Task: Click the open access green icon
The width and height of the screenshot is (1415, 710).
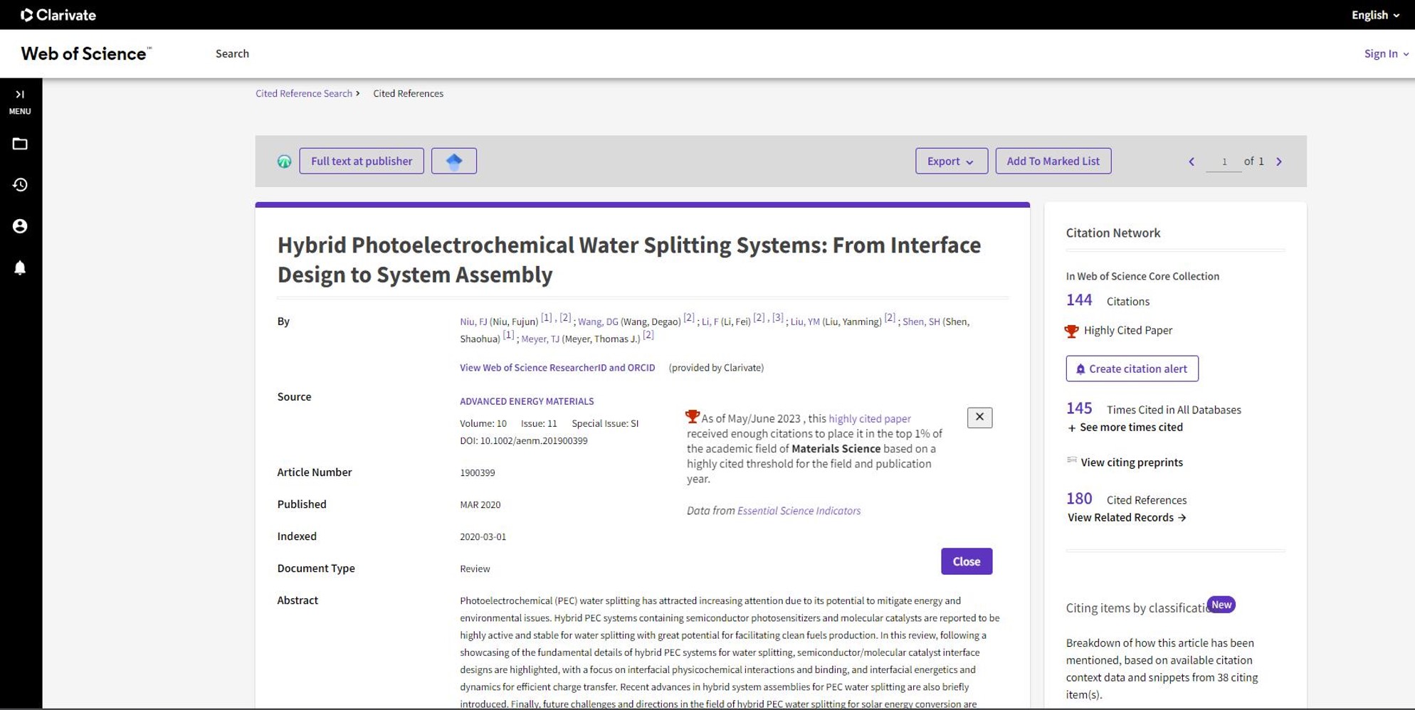Action: coord(284,161)
